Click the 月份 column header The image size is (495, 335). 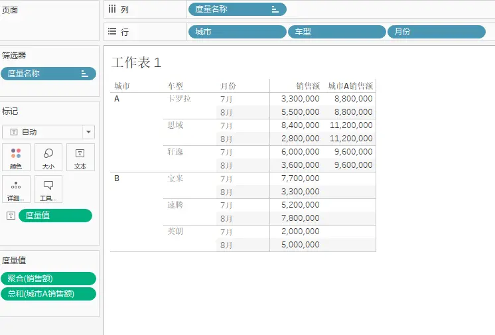(228, 86)
